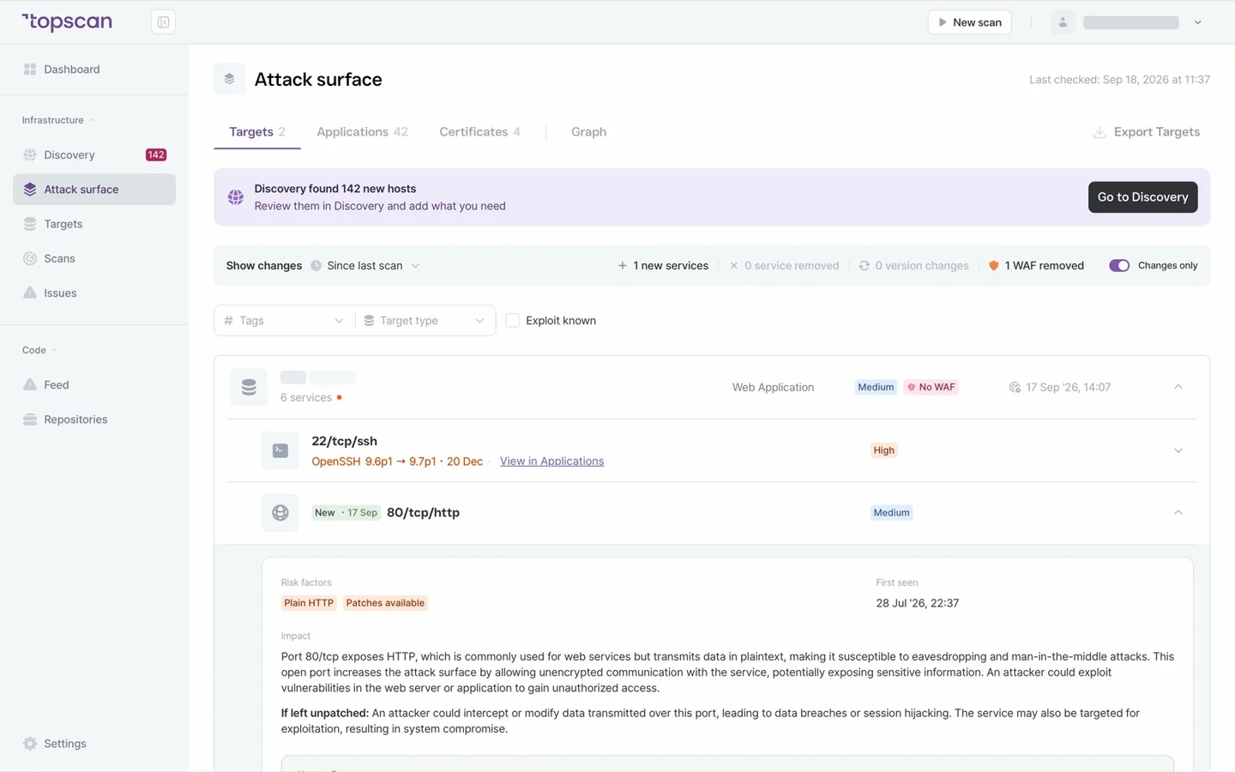The width and height of the screenshot is (1235, 772).
Task: Collapse the 80/tcp/http service row
Action: [1178, 513]
